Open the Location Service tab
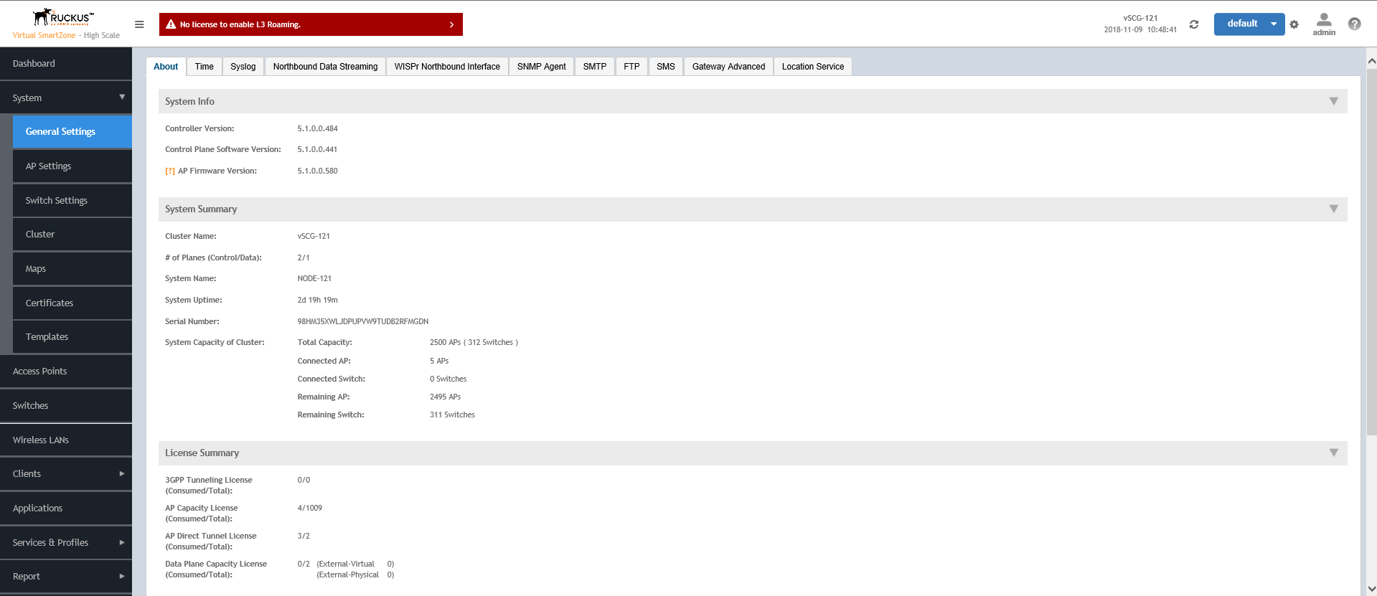This screenshot has height=596, width=1377. 813,67
